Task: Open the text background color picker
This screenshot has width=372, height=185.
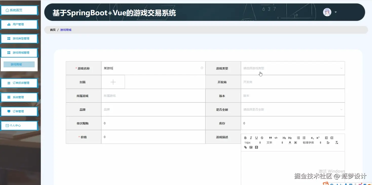Action: [x=296, y=143]
